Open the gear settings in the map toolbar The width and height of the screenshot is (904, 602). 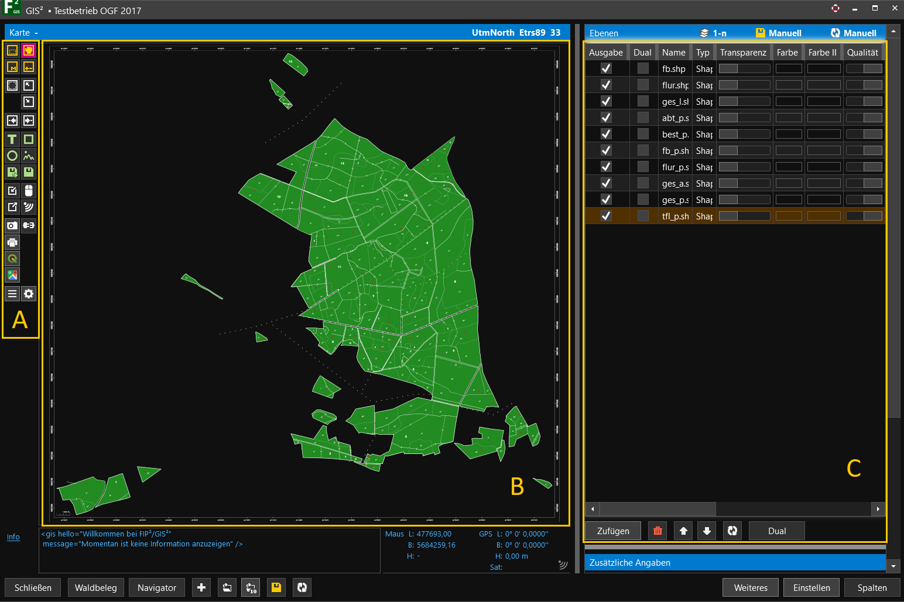click(28, 294)
